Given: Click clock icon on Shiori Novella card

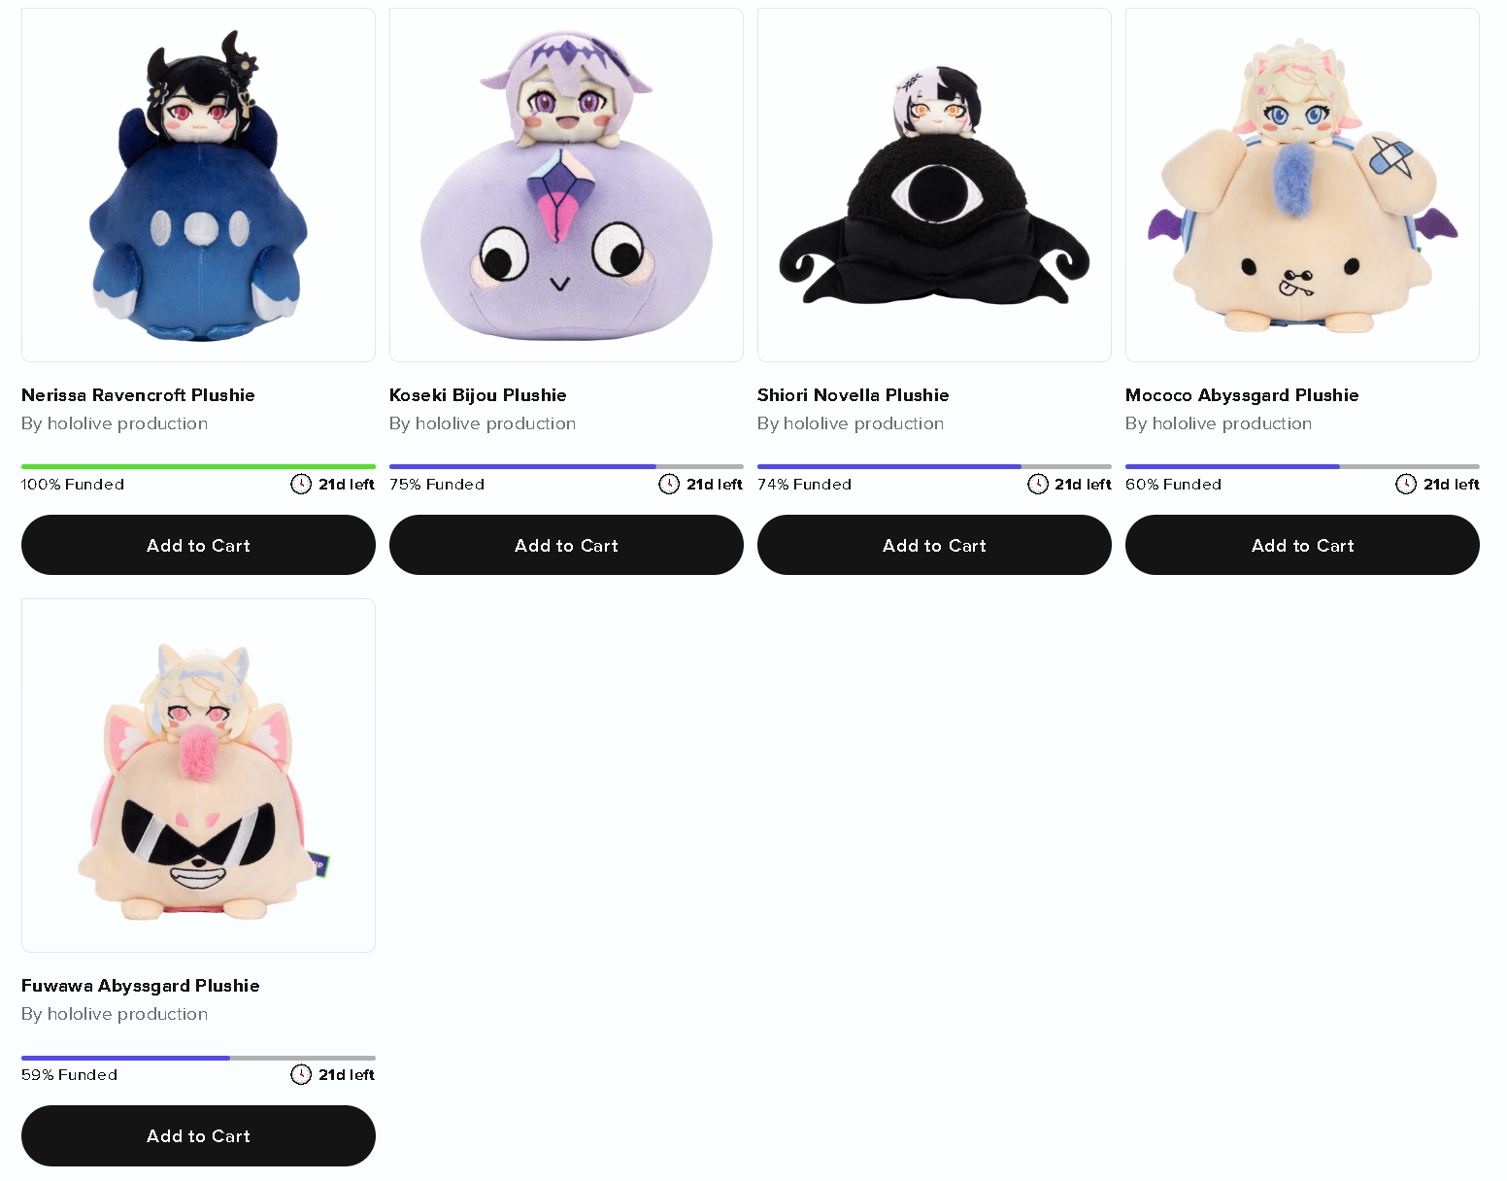Looking at the screenshot, I should click(1038, 484).
